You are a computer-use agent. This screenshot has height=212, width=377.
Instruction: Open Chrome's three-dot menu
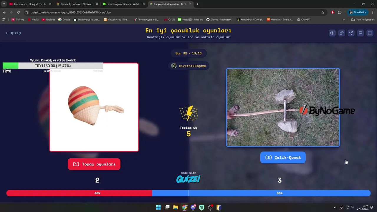point(373,12)
